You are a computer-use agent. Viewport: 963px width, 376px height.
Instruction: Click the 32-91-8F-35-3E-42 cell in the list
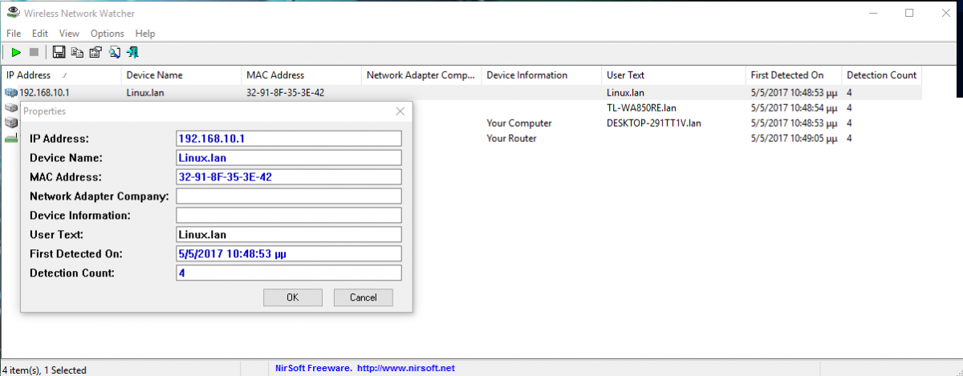[x=285, y=93]
